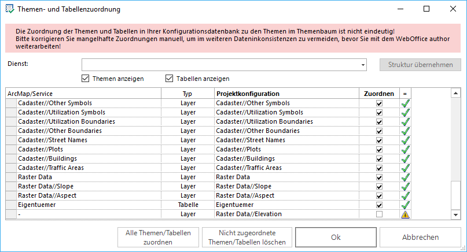Click the Struktur übernehmen button
The image size is (467, 252).
click(x=420, y=65)
